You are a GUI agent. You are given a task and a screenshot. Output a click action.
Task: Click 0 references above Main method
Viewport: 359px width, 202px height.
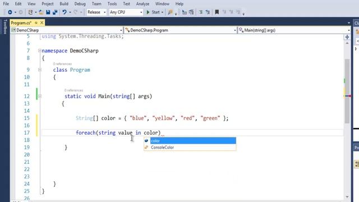[73, 90]
